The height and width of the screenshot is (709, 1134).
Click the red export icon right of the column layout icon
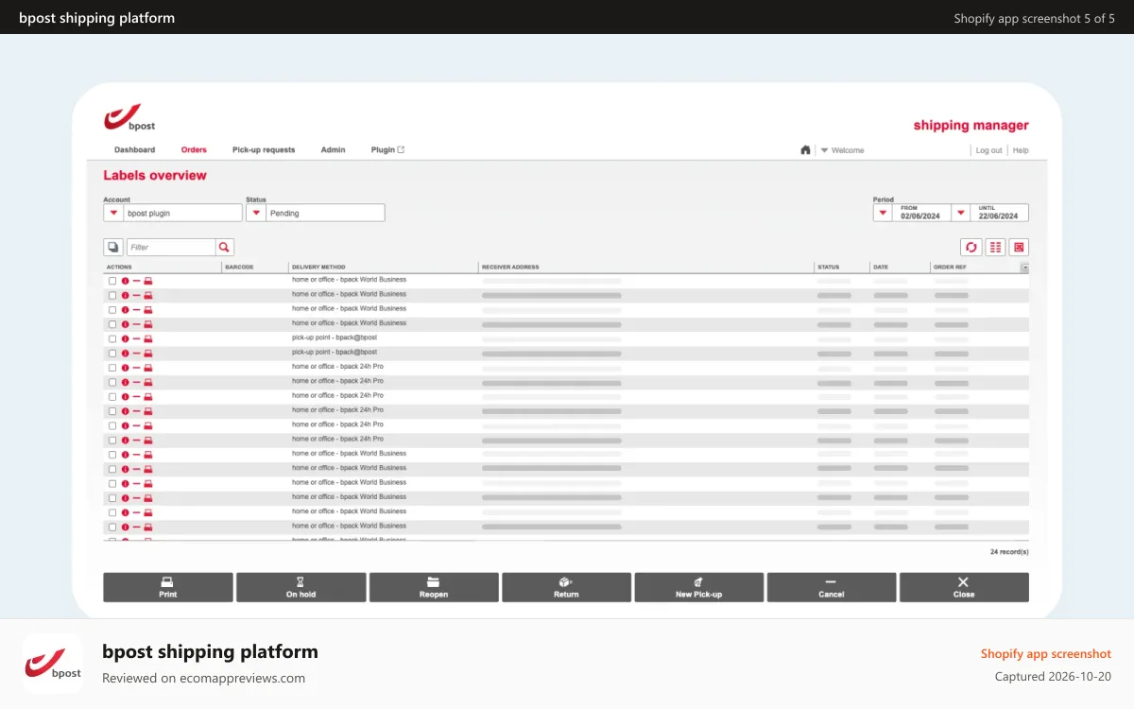[1019, 247]
